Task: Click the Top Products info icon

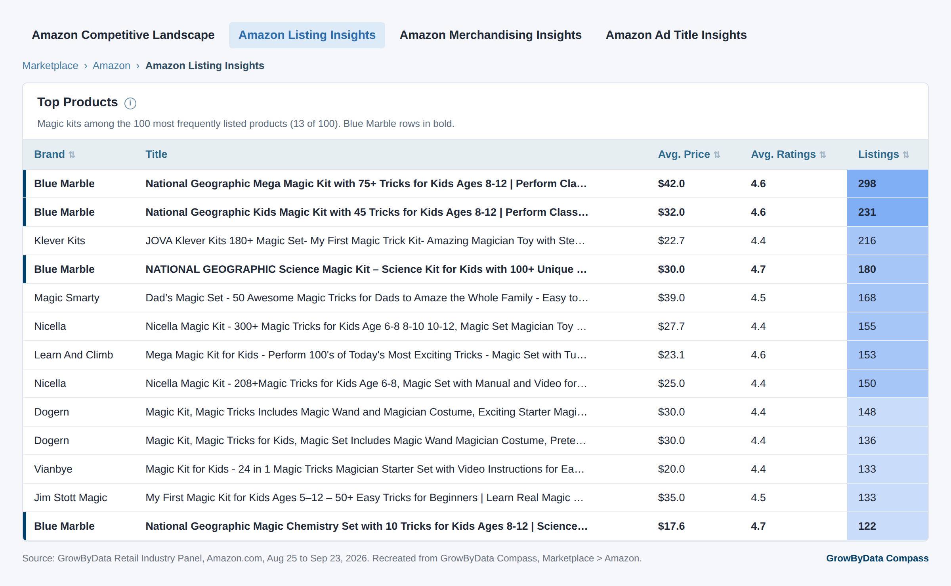Action: click(x=130, y=103)
